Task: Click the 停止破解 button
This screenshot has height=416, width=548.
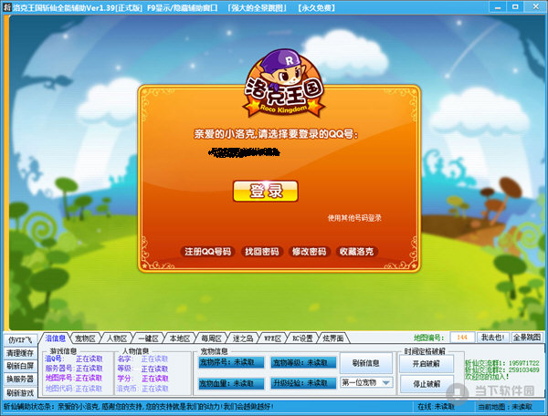Action: click(427, 384)
